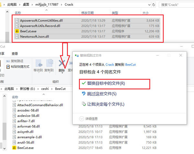The image size is (194, 154).
Task: Expand the breadcrumb arrow after ceshi
Action: [x=52, y=88]
